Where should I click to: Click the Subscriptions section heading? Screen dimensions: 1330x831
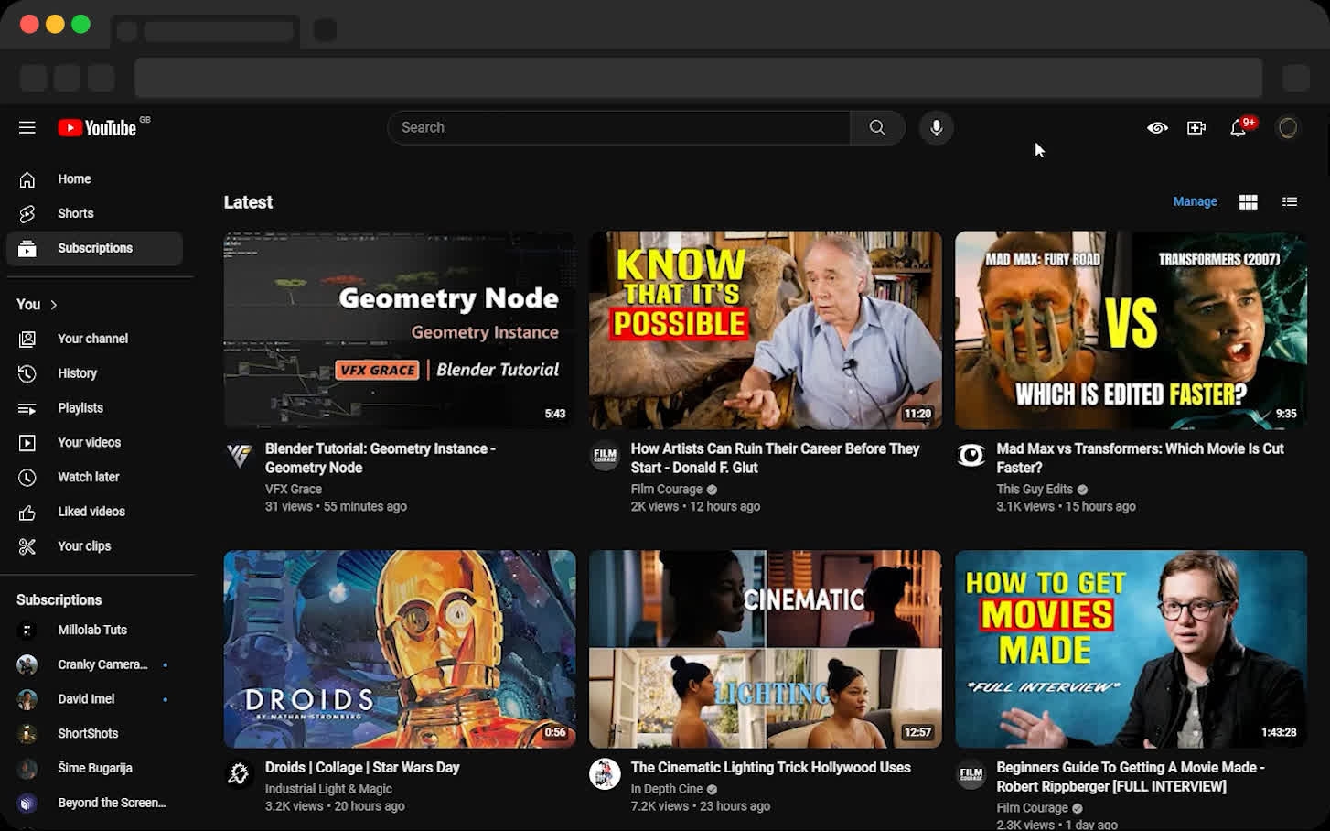59,600
